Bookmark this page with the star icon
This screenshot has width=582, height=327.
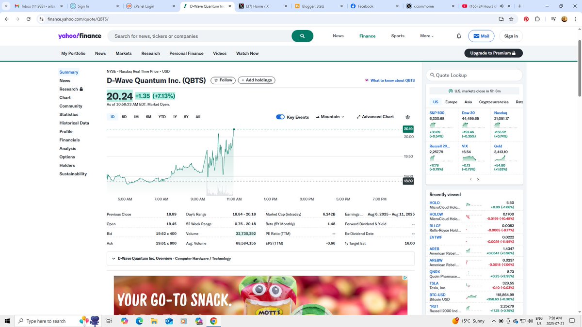[511, 19]
